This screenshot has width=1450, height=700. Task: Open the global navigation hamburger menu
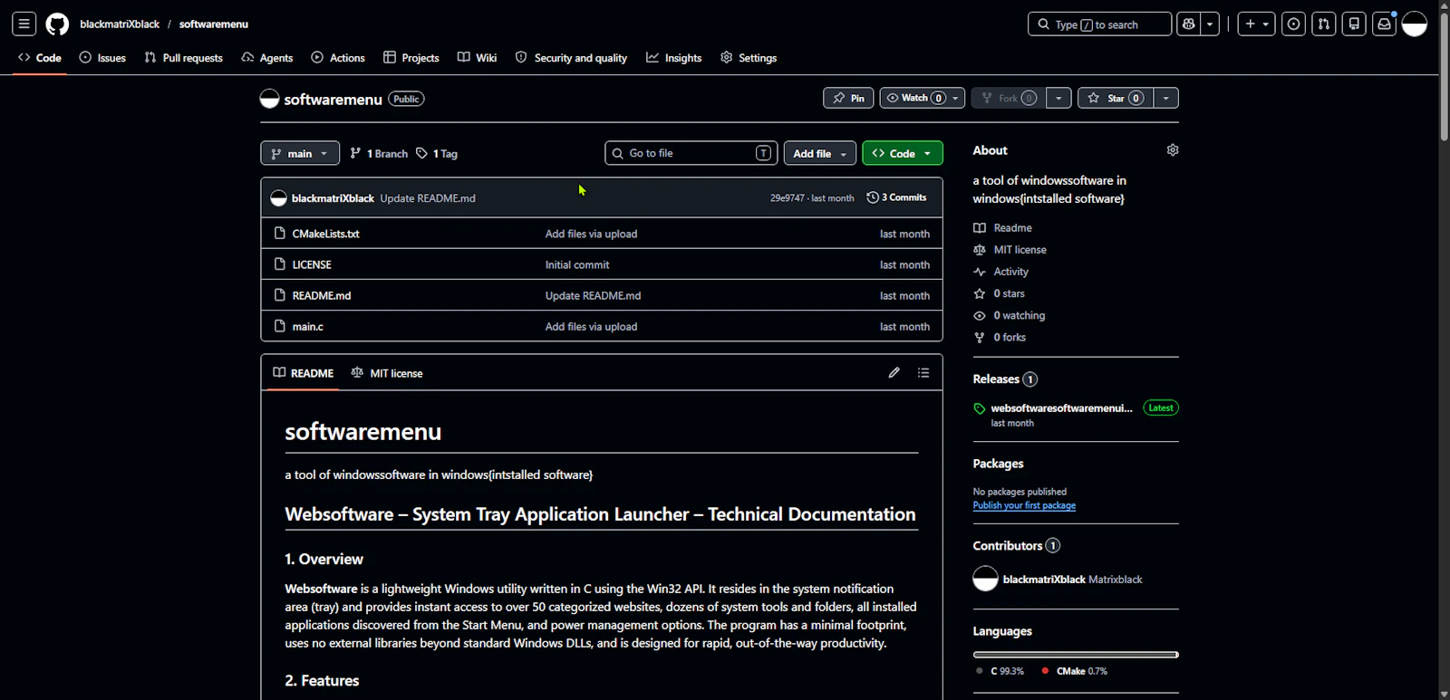coord(24,24)
